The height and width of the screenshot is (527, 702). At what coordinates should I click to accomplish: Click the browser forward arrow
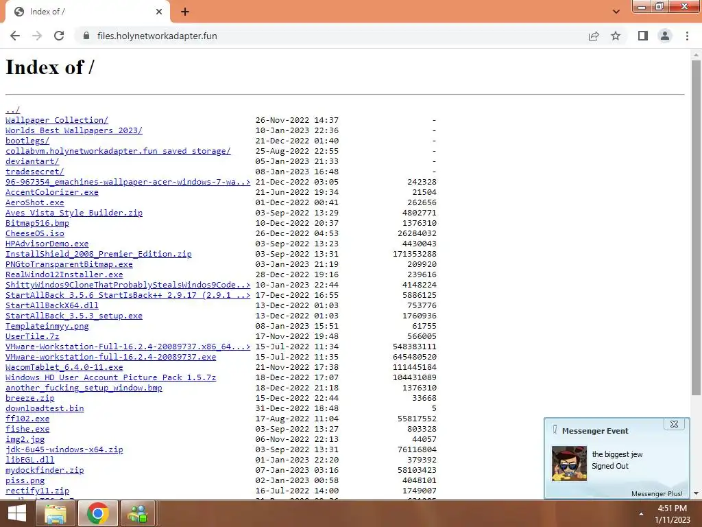37,36
